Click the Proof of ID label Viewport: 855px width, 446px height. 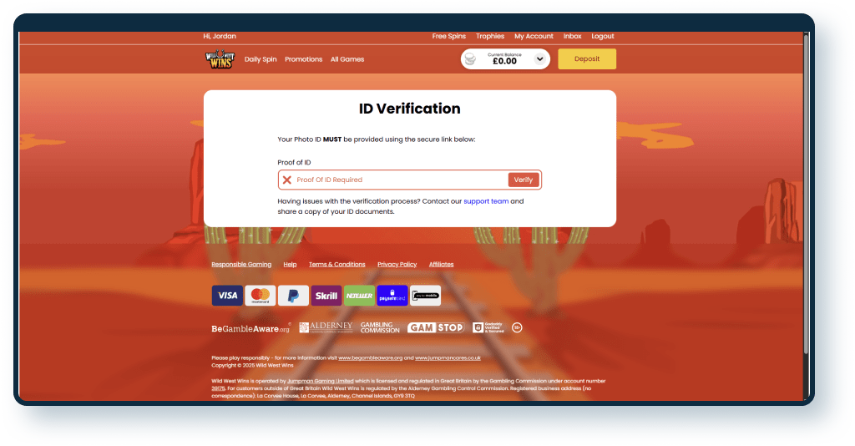(294, 163)
